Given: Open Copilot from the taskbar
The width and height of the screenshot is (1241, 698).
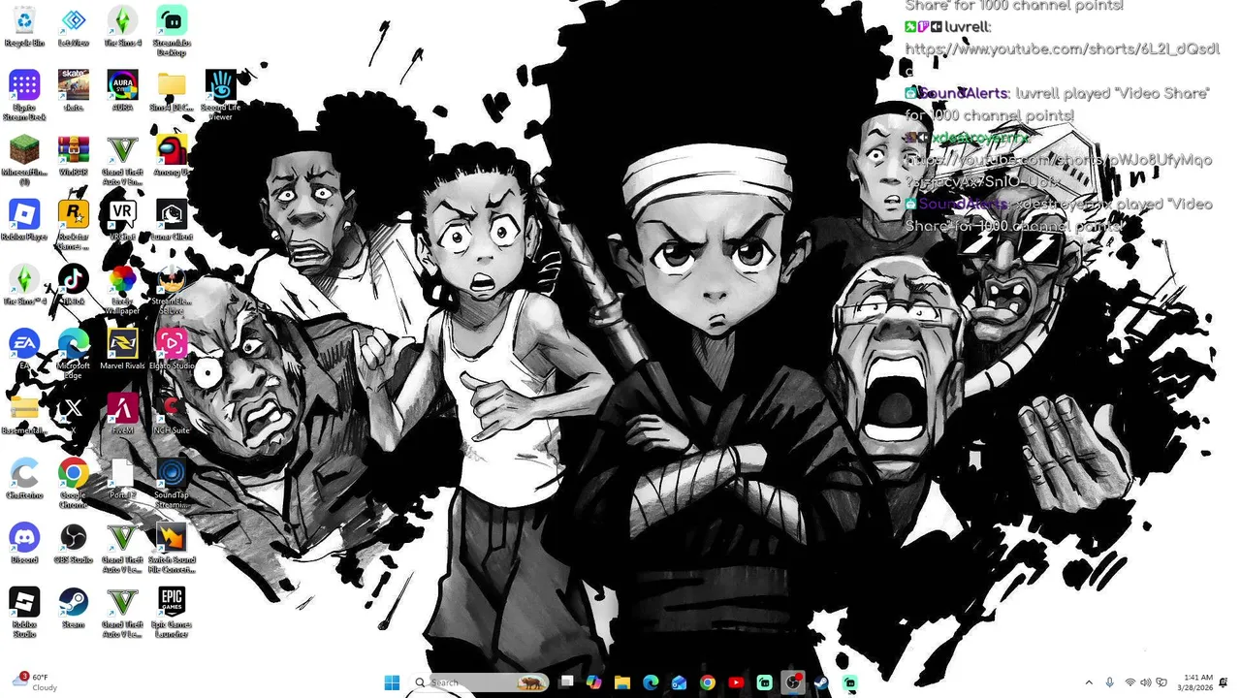Looking at the screenshot, I should click(x=594, y=682).
